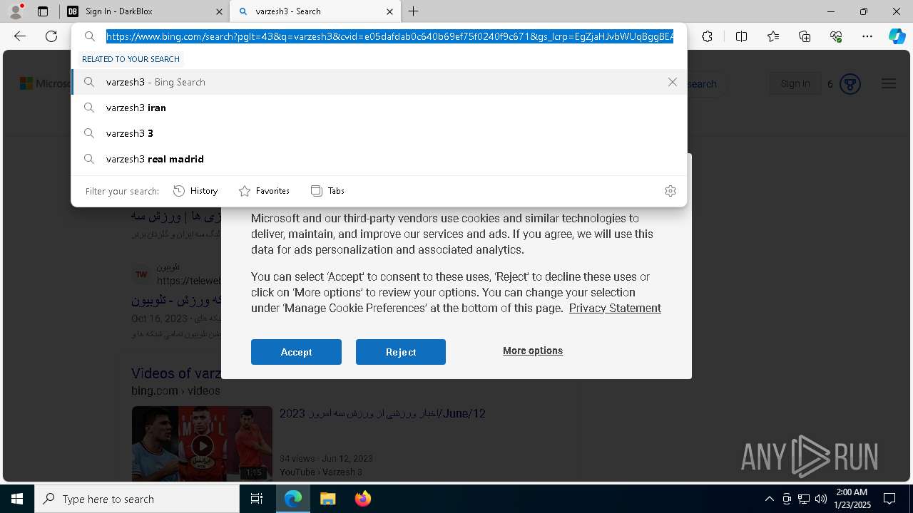Viewport: 913px width, 513px height.
Task: Toggle split screen icon
Action: pyautogui.click(x=742, y=36)
